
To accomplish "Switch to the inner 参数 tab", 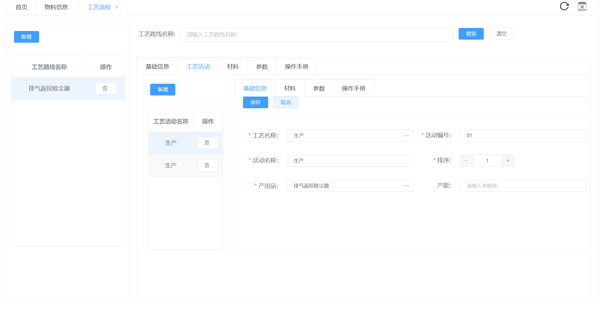I will tap(319, 88).
